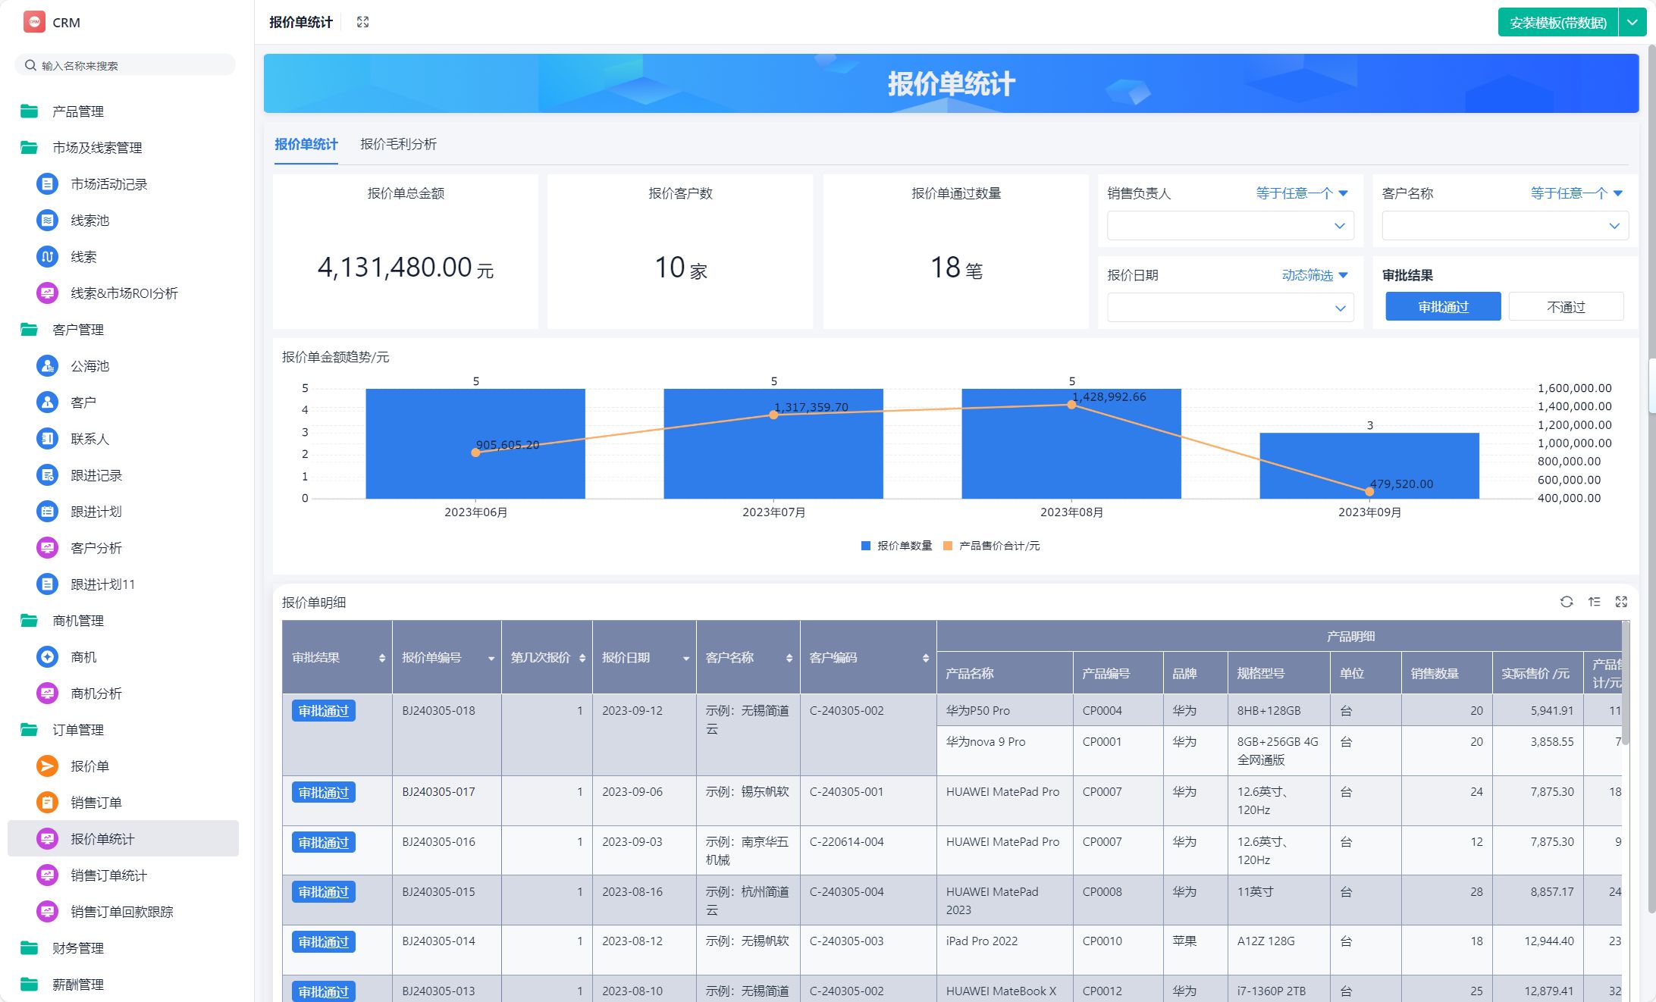Click 安装模板(带数据) button

[1557, 23]
